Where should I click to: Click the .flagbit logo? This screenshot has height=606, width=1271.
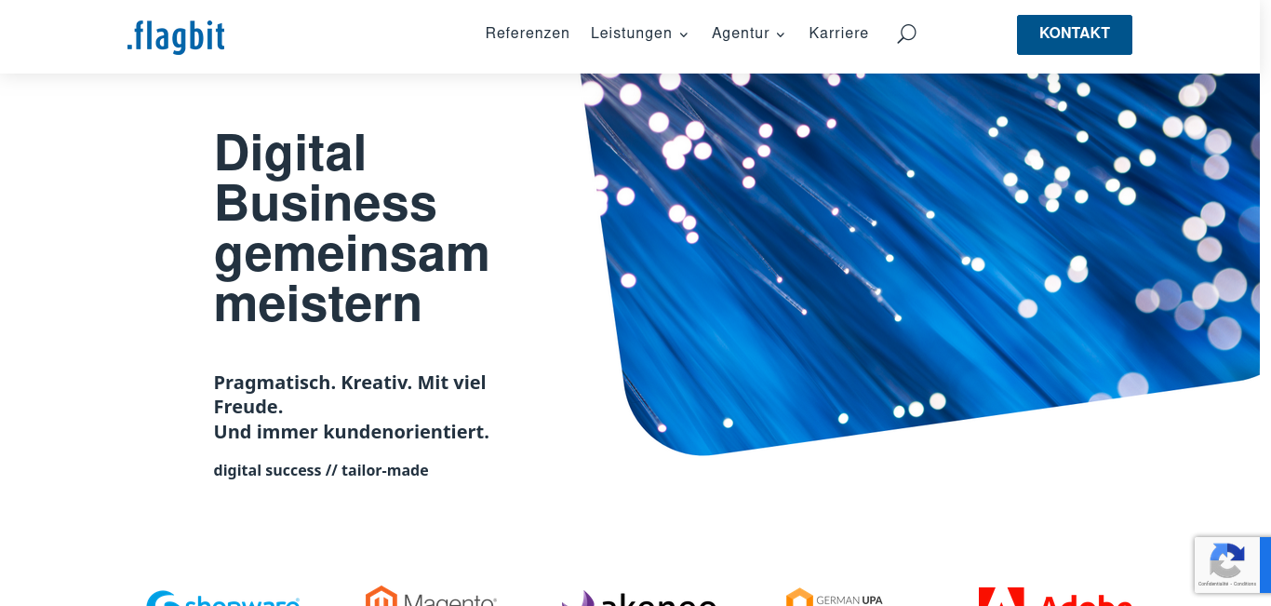(x=176, y=35)
